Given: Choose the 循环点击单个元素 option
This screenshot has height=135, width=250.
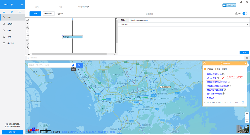Looking at the screenshot, I should point(214,94).
